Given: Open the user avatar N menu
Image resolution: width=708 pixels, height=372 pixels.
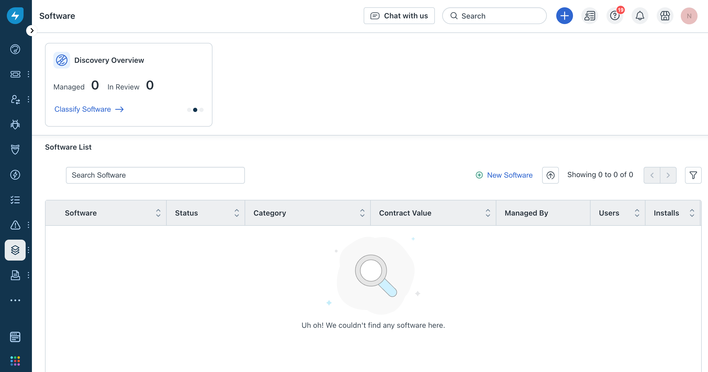Looking at the screenshot, I should coord(689,16).
